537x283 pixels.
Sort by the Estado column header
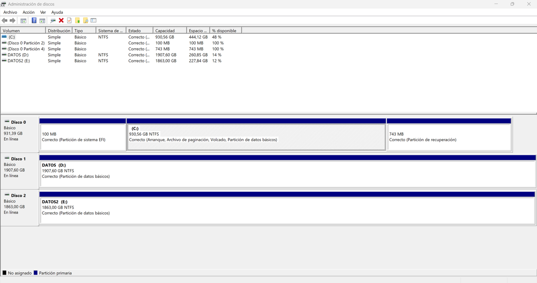click(139, 31)
